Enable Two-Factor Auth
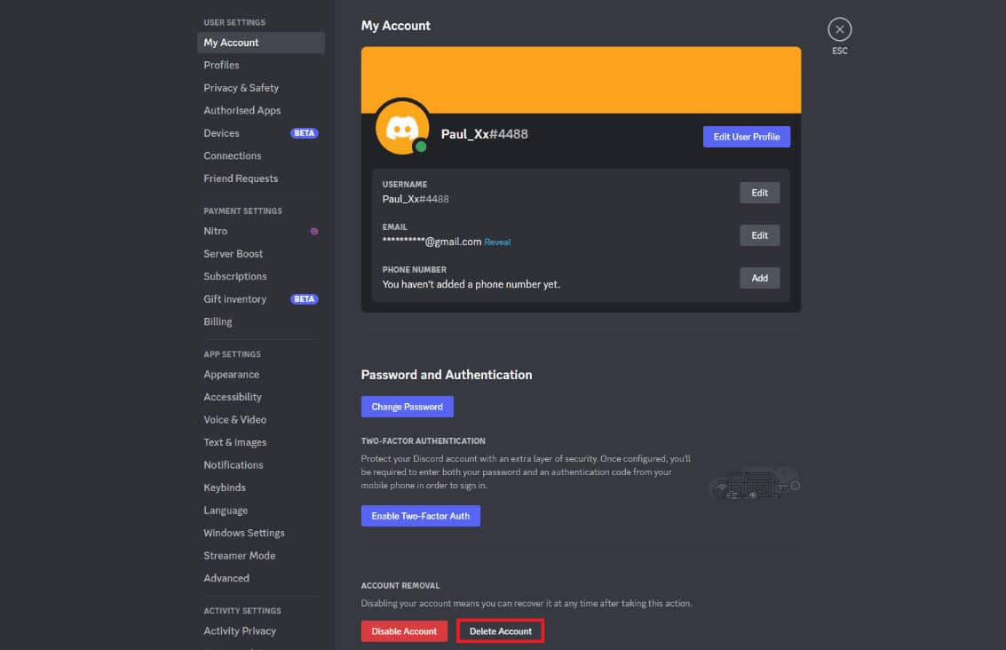The image size is (1006, 650). (x=420, y=515)
